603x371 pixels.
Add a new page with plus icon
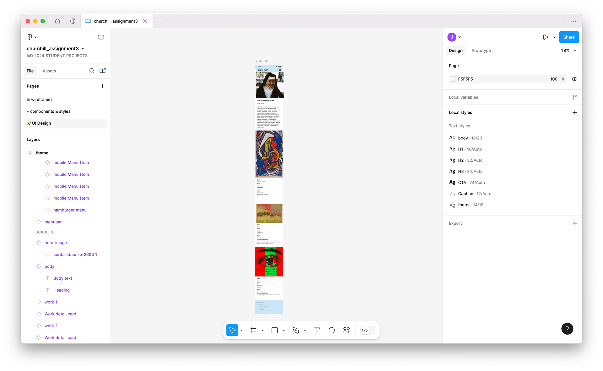point(102,86)
